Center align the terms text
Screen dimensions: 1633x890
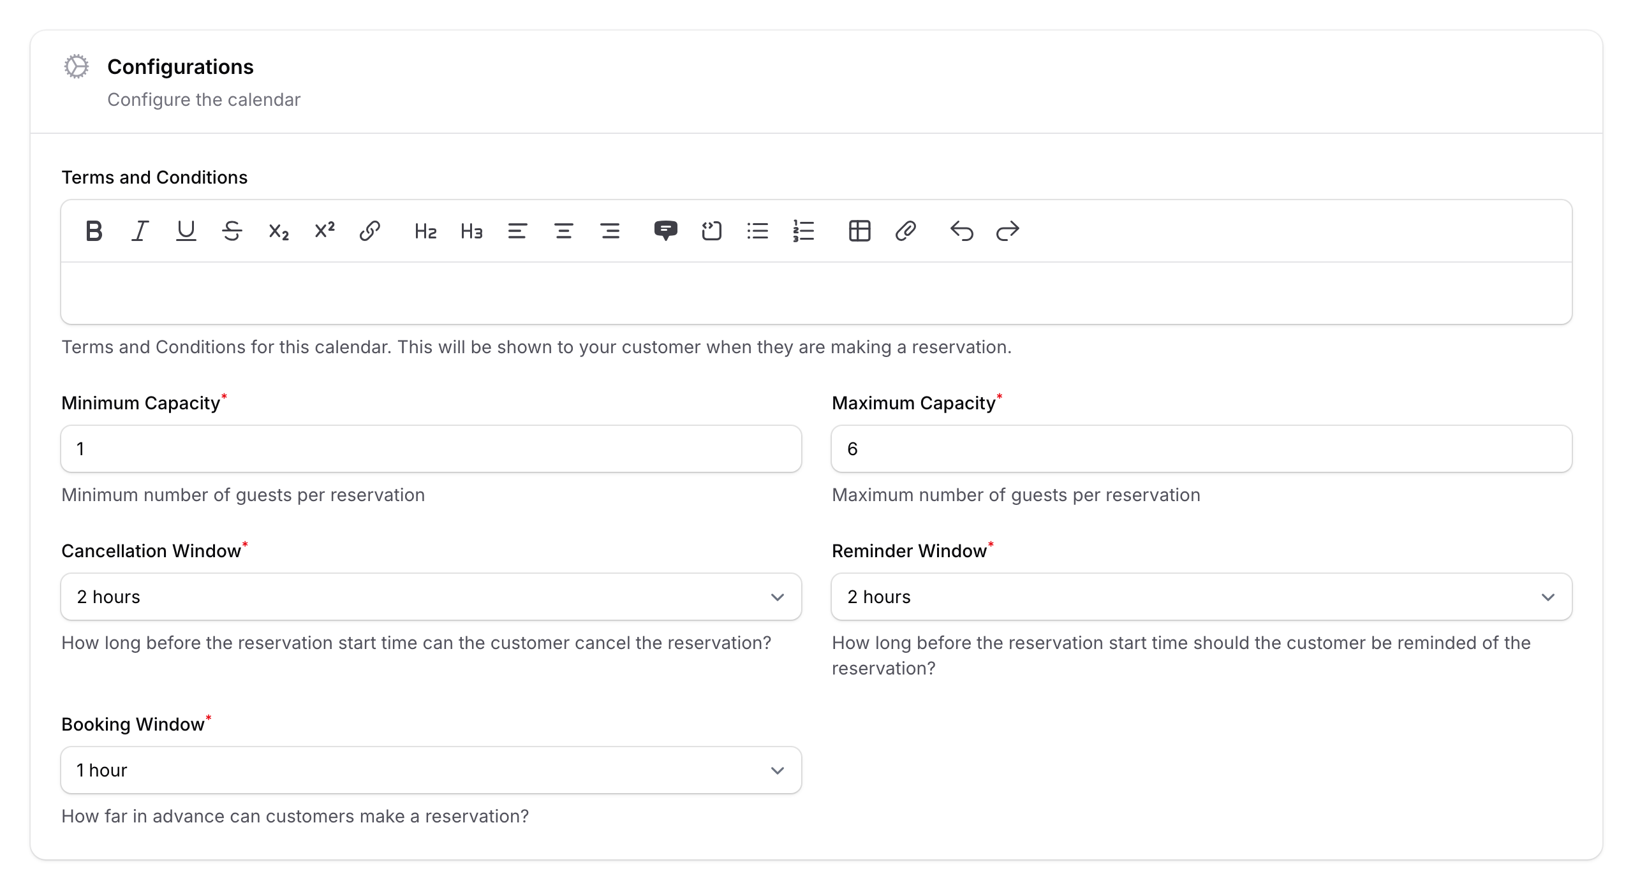tap(564, 231)
